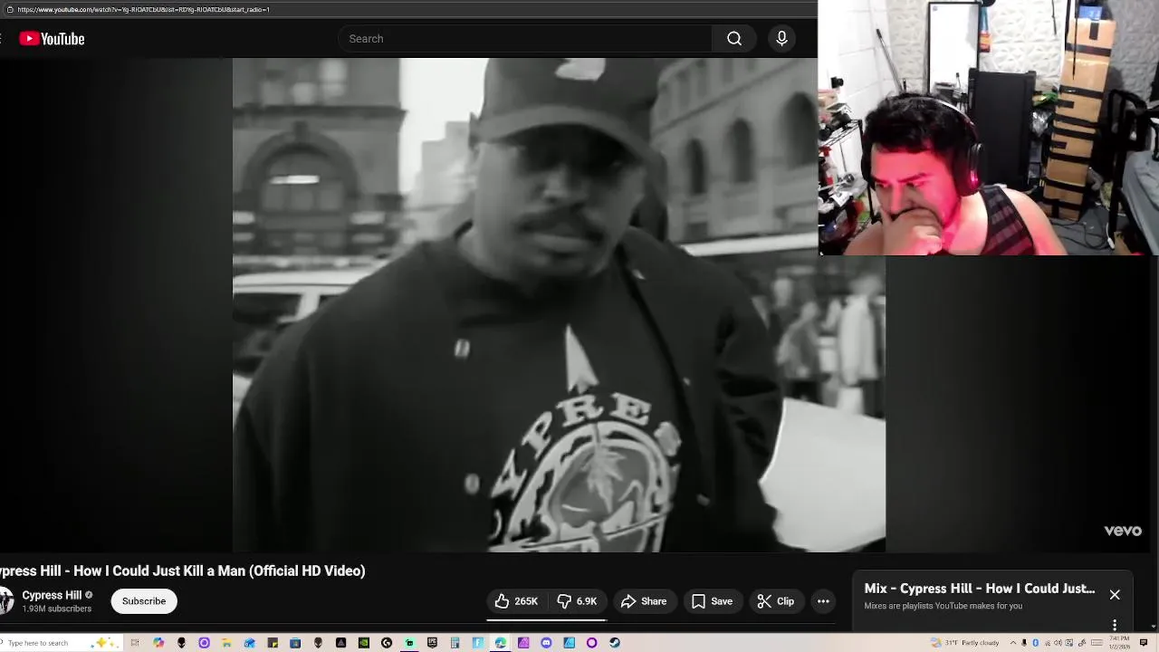Click the video title text
This screenshot has height=652, width=1159.
point(182,570)
